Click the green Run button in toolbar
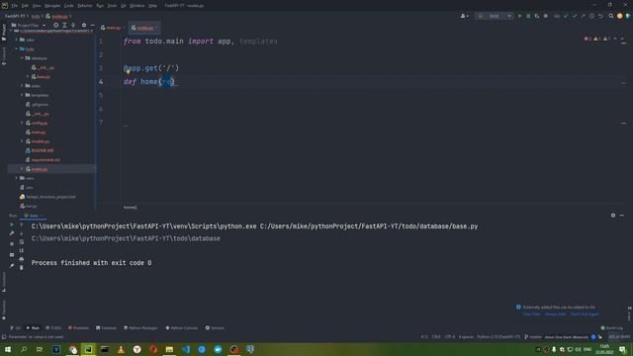The image size is (633, 356). [519, 16]
